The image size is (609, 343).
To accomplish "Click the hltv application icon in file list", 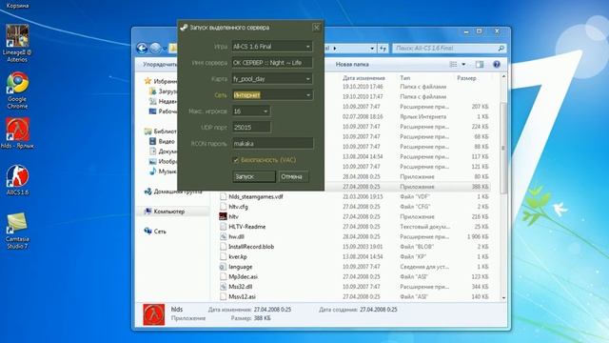I will [223, 216].
